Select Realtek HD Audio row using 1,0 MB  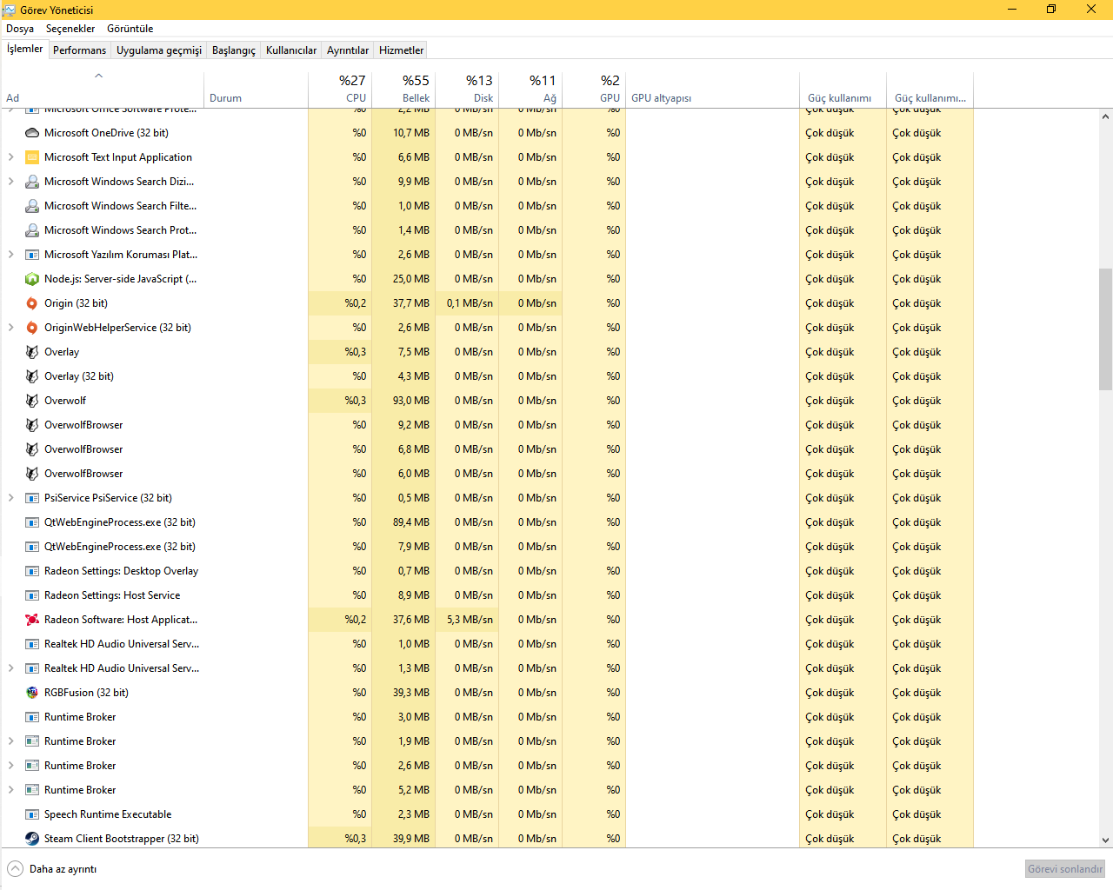click(x=487, y=644)
